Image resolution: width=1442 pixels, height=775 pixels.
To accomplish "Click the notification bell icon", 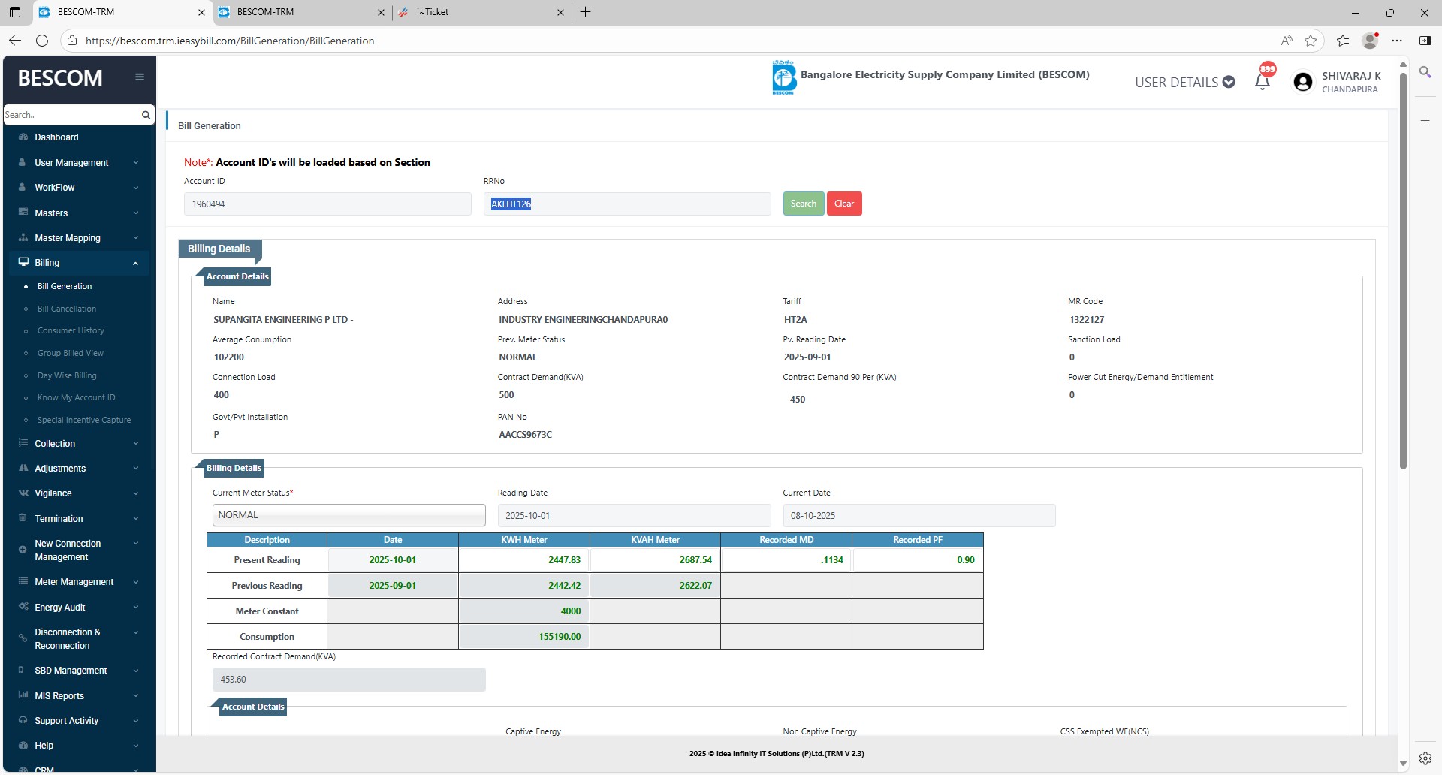I will click(1263, 82).
